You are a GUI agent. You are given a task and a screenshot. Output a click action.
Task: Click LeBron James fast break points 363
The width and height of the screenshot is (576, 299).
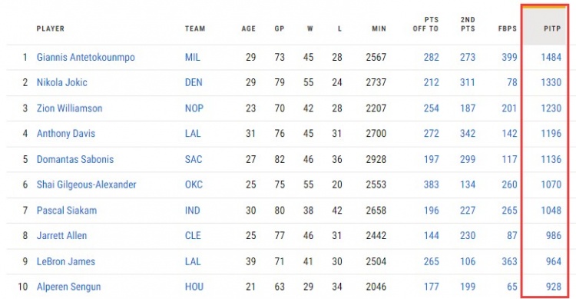click(509, 261)
